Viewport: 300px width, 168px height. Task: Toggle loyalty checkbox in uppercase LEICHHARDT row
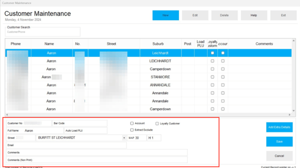point(212,61)
